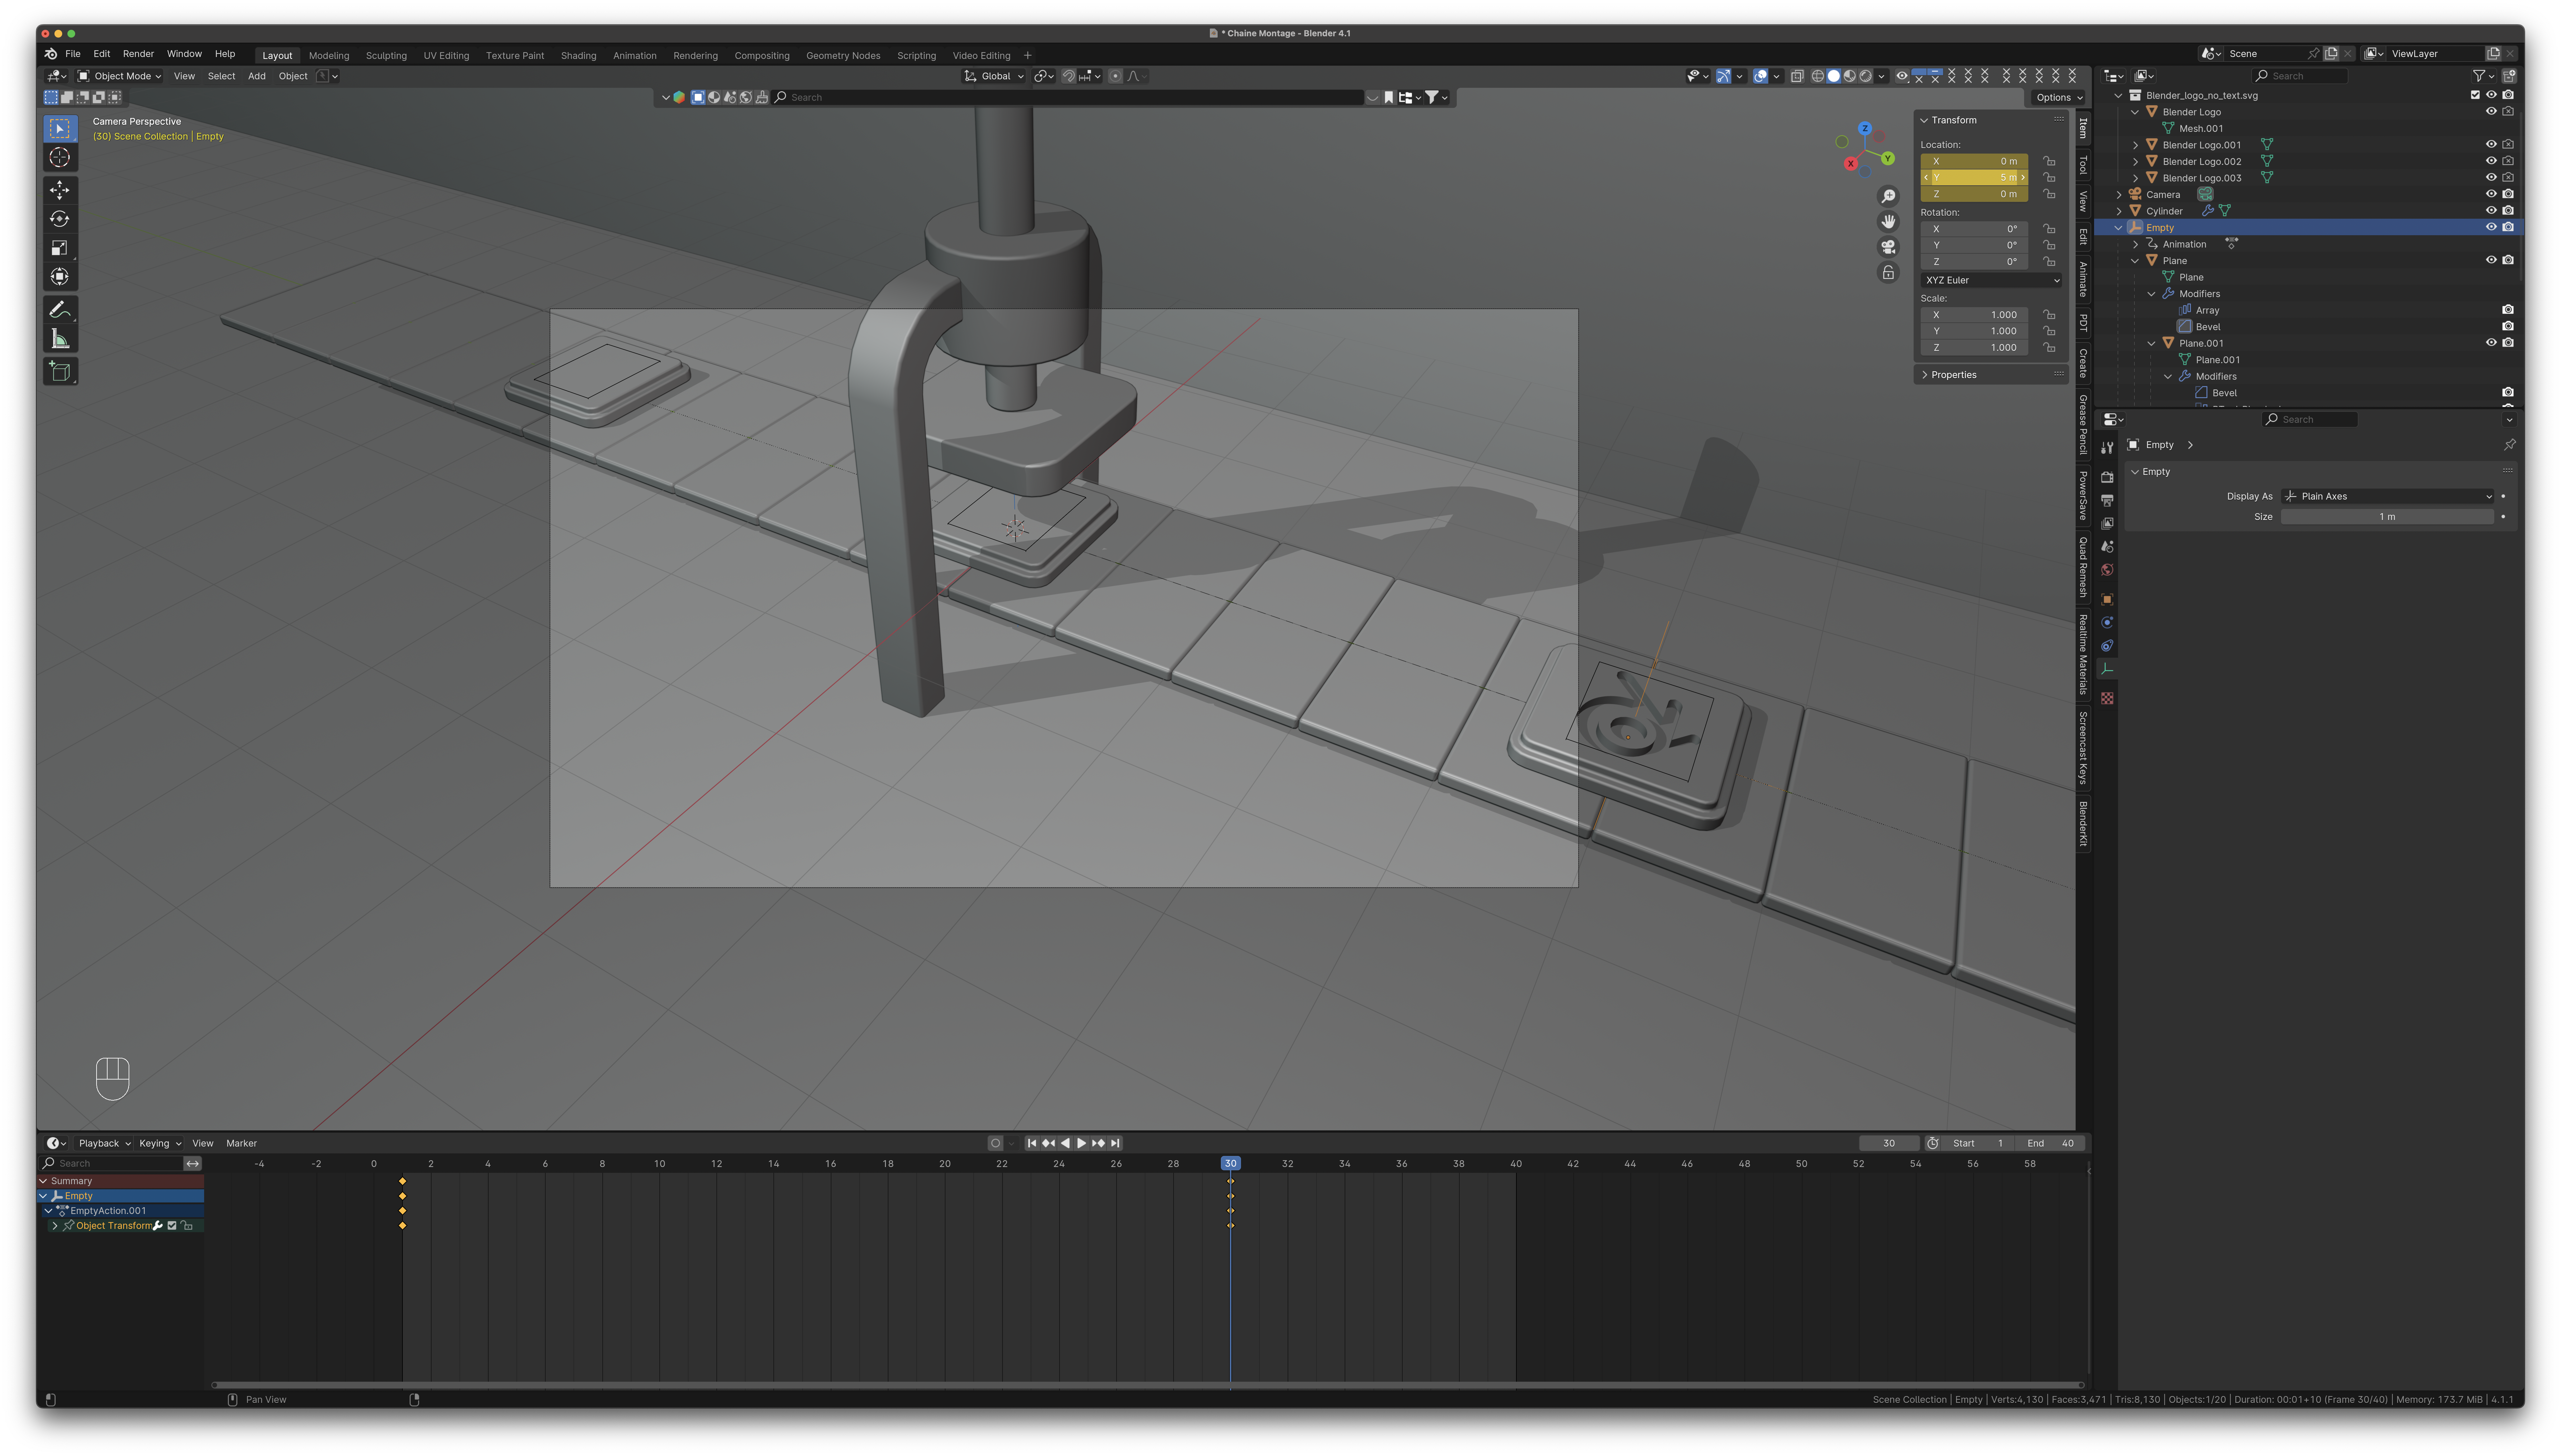Click the pan view hand icon

pos(1888,222)
